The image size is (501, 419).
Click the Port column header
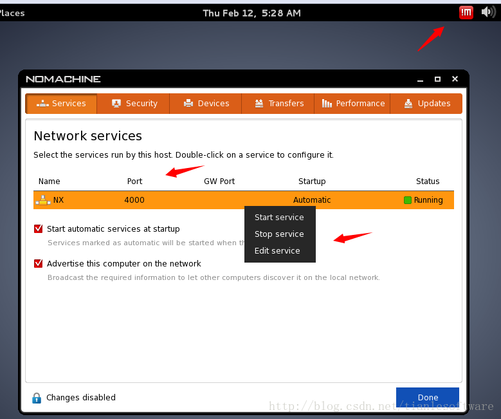coord(134,182)
